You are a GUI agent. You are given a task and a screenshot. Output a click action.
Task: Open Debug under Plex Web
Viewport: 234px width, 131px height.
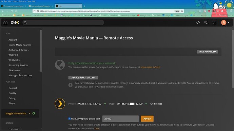tap(12, 98)
